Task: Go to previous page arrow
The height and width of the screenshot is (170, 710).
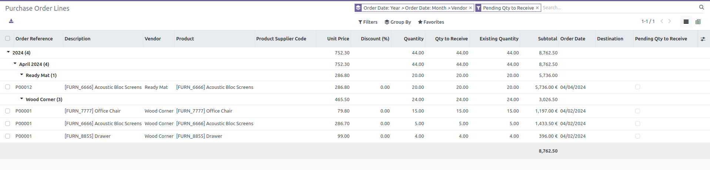Action: point(662,21)
